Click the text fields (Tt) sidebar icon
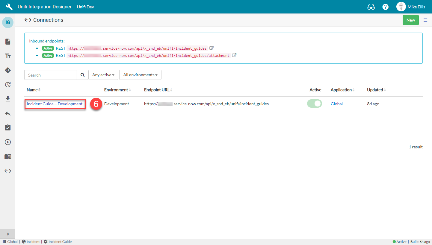This screenshot has height=245, width=432. [x=8, y=56]
